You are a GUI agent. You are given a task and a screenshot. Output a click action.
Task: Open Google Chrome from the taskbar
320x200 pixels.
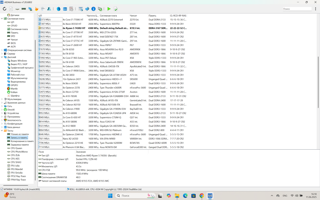202,196
